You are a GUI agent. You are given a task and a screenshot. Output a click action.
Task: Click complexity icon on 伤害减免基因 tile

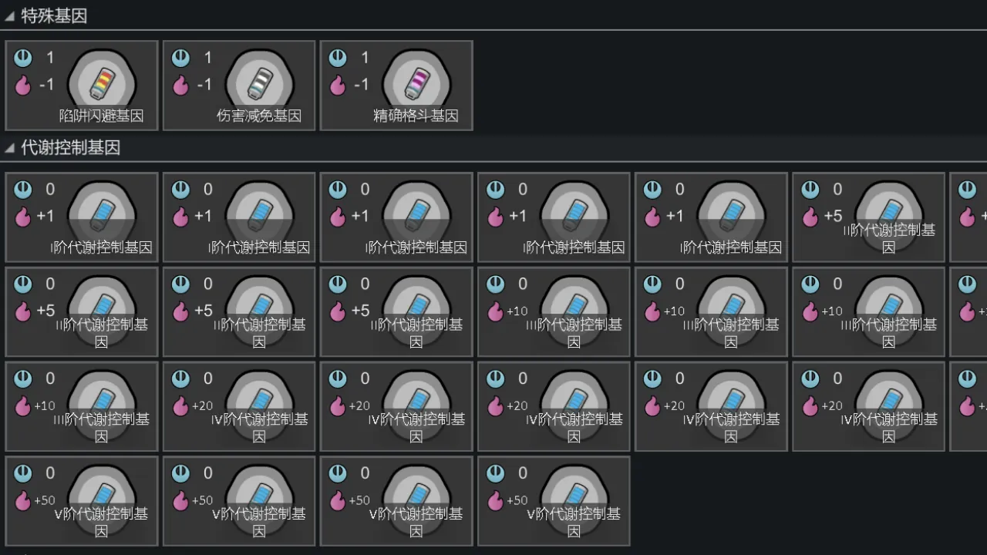(x=180, y=58)
